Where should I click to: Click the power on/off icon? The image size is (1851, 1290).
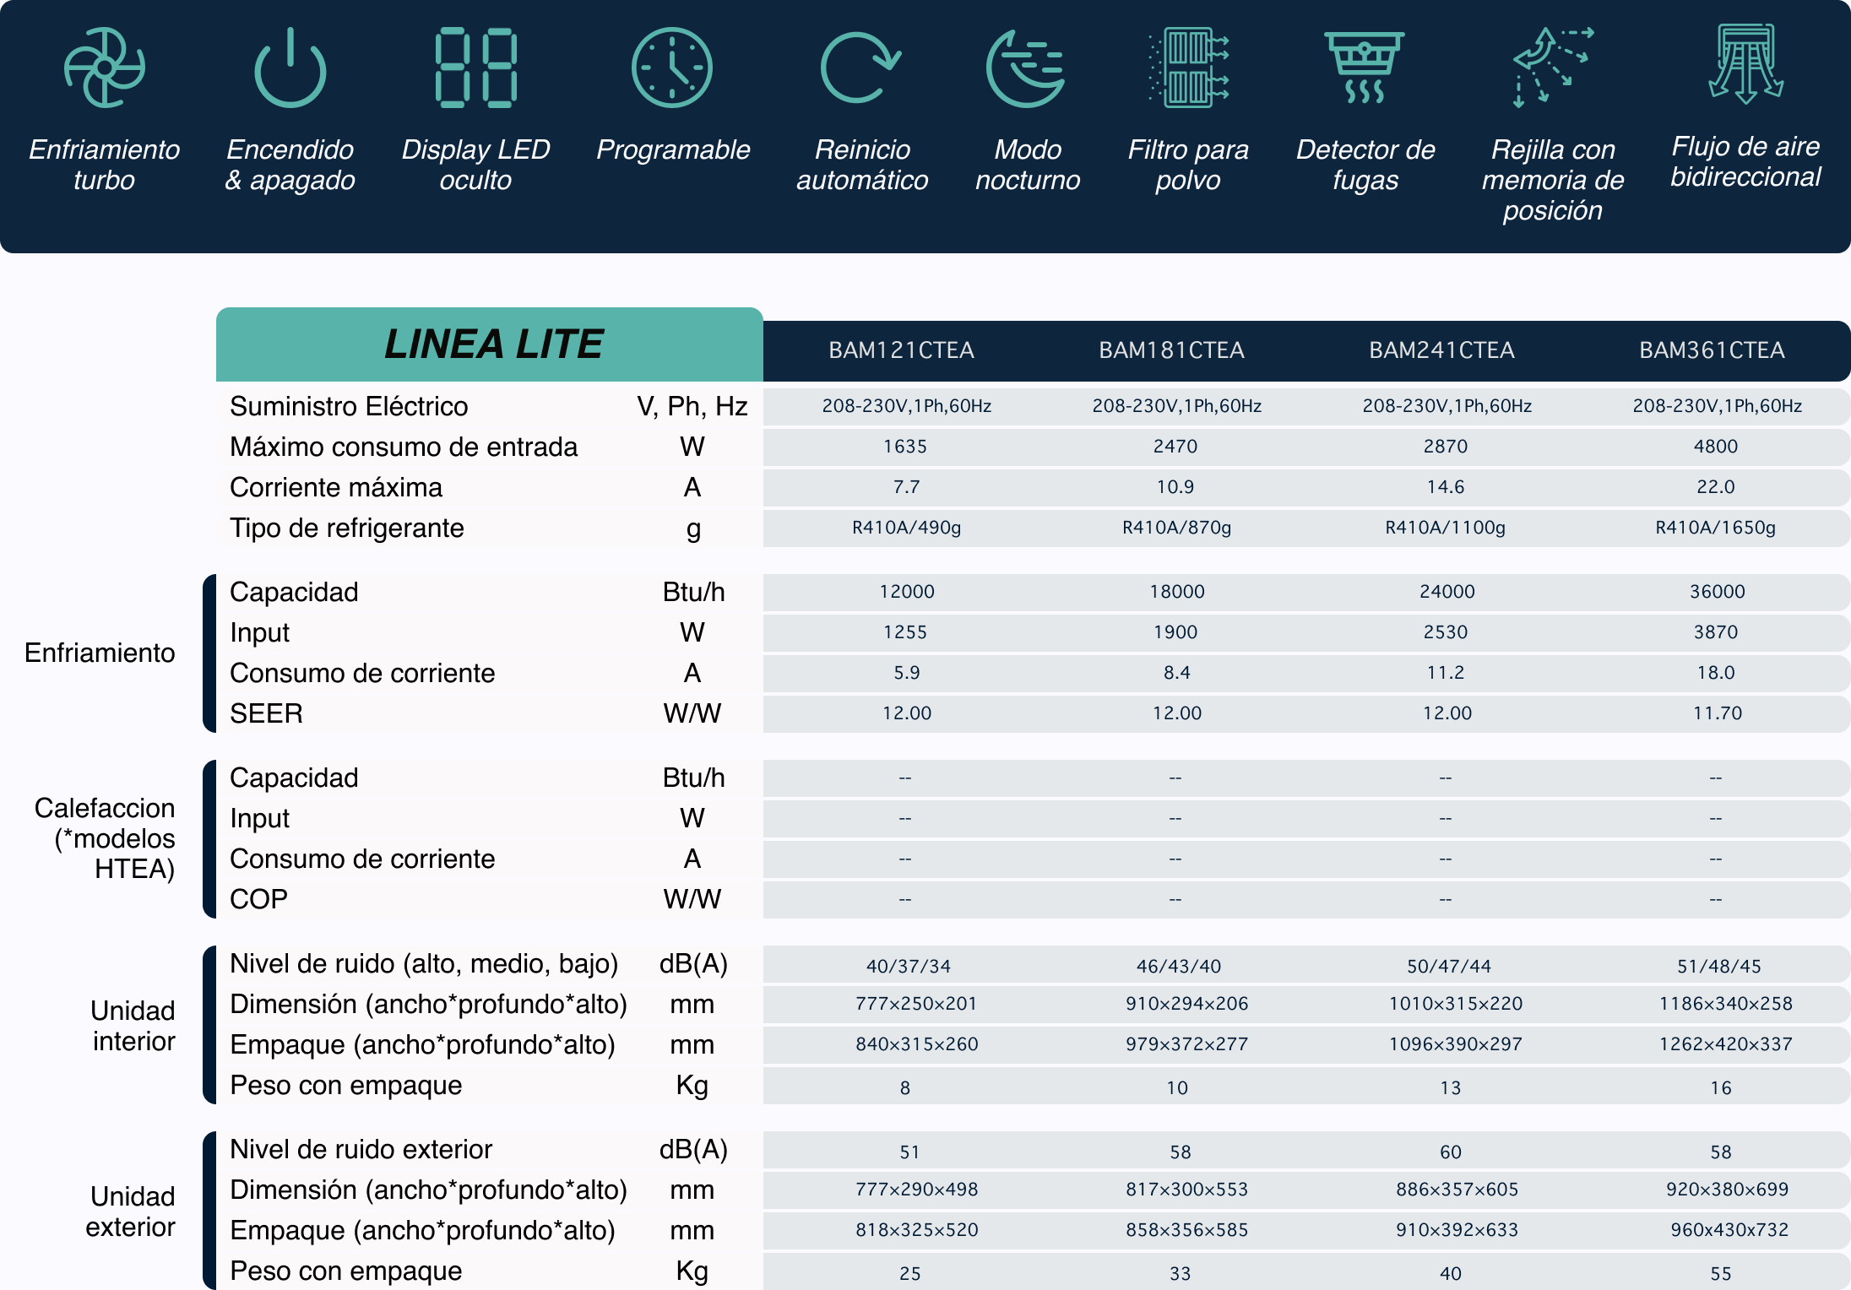[290, 69]
